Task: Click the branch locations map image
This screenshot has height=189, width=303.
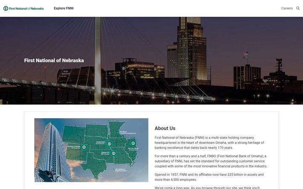Action: [91, 150]
